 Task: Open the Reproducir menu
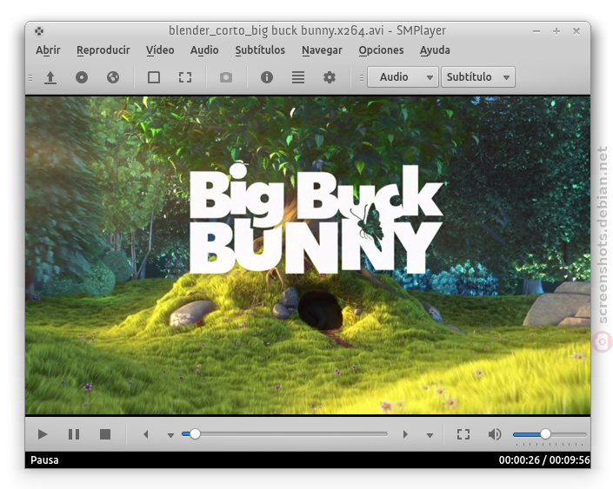coord(103,50)
